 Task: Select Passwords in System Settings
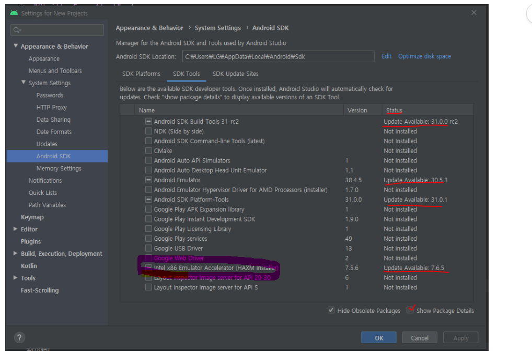(x=50, y=96)
